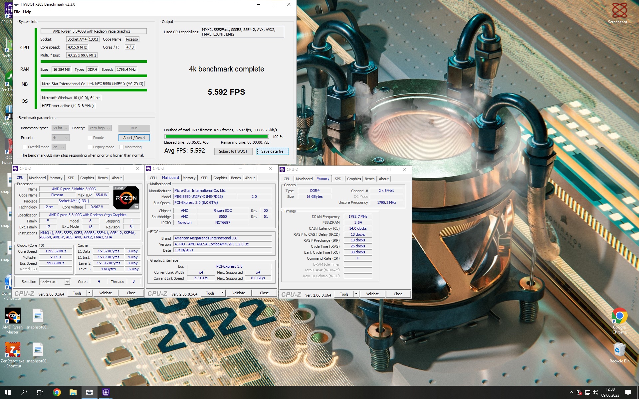This screenshot has height=399, width=639.
Task: Select the 5.592 FPS result text
Action: click(x=226, y=92)
